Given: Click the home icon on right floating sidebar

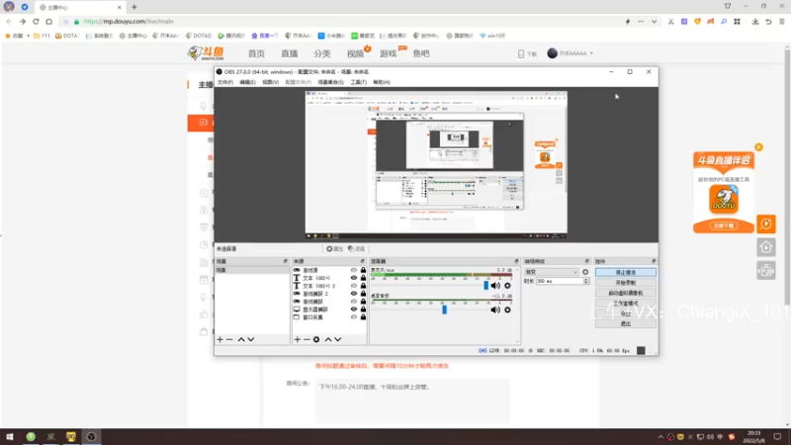Looking at the screenshot, I should coord(765,247).
